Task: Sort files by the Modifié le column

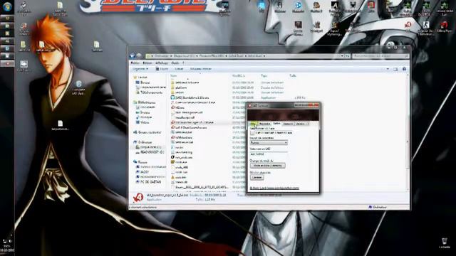Action: 239,76
